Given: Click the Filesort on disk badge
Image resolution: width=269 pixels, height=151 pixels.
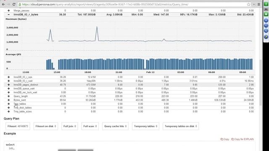Looking at the screenshot, I should [x=46, y=126].
